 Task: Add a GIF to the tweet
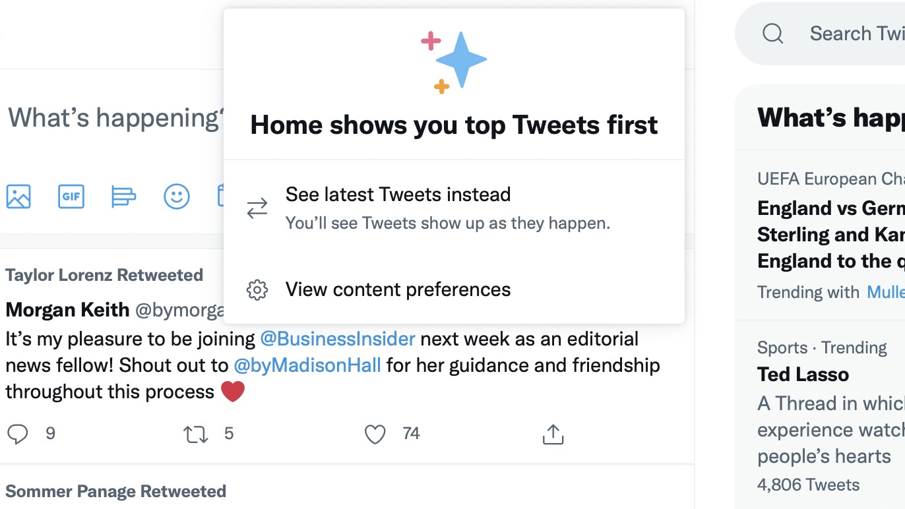coord(71,196)
